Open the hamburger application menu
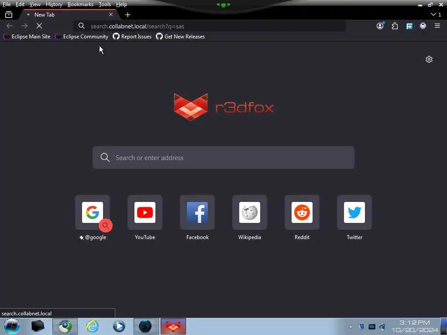The image size is (447, 335). [437, 26]
